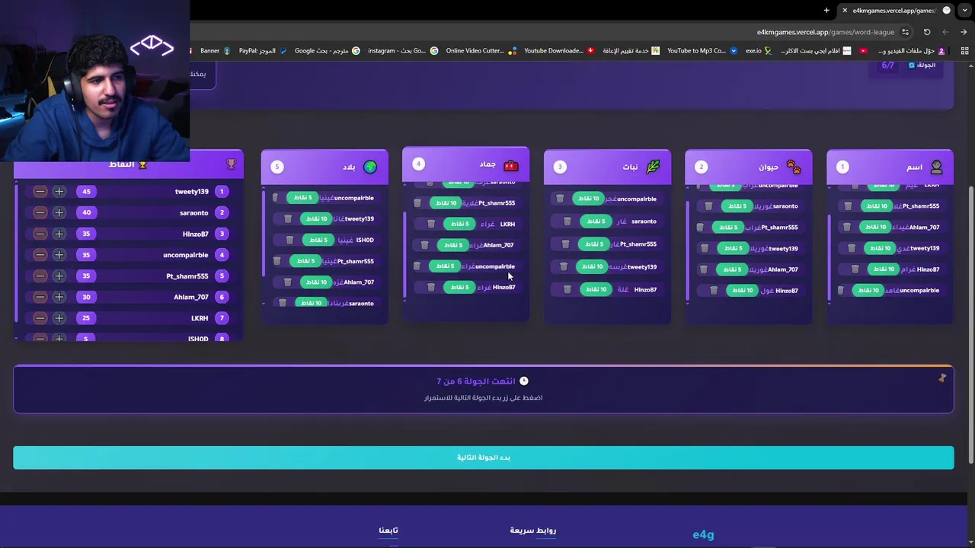Delete Hinzo87's answer in the نبات column
The height and width of the screenshot is (548, 975).
pyautogui.click(x=567, y=290)
